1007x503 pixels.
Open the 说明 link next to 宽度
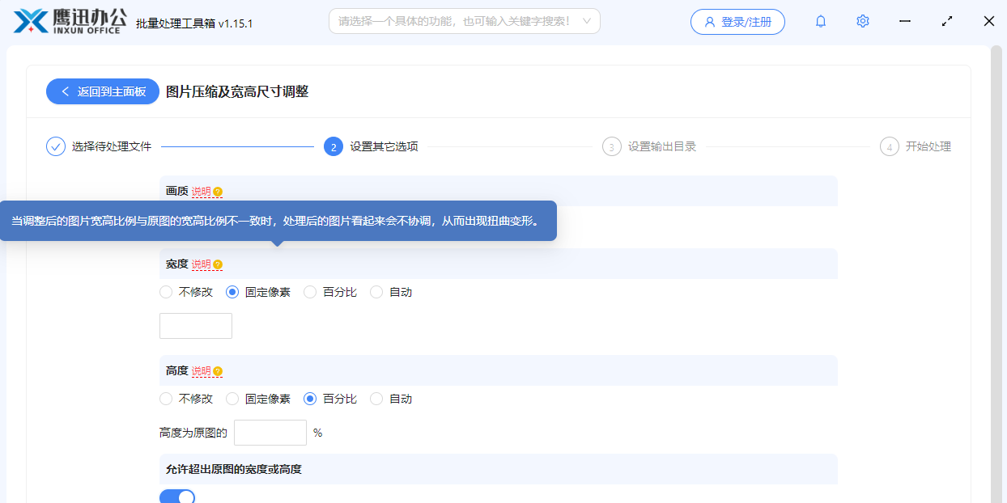[x=201, y=264]
